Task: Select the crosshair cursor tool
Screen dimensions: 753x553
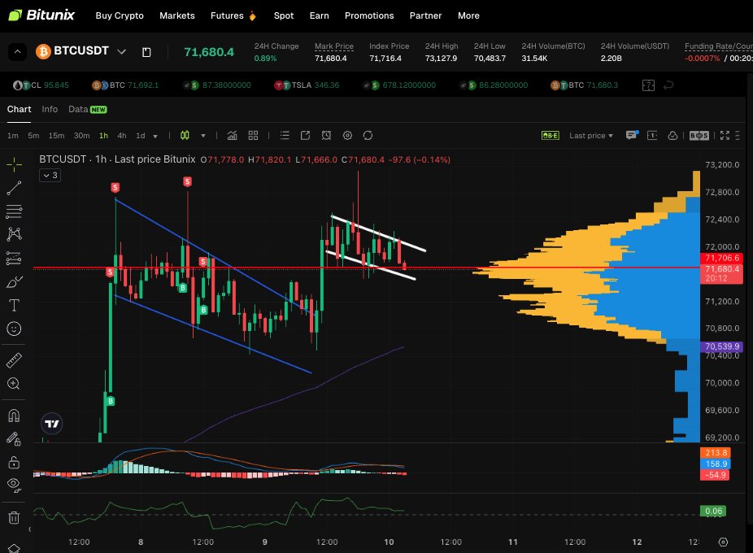Action: (14, 164)
